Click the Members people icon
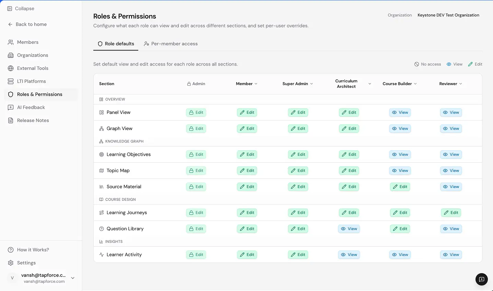Image resolution: width=493 pixels, height=291 pixels. [x=11, y=42]
